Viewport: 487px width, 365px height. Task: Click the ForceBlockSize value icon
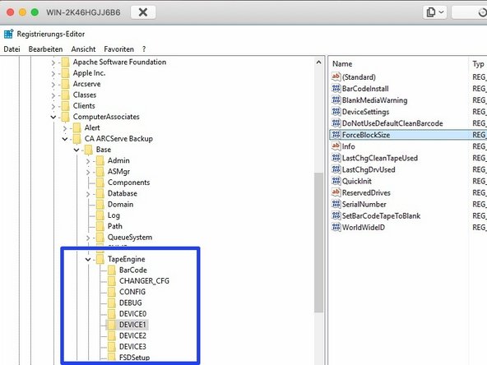(x=336, y=135)
